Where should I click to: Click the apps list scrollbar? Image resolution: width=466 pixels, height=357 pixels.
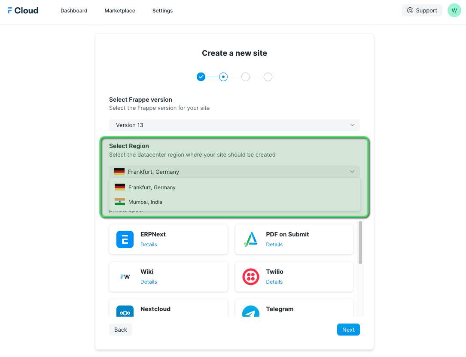coord(360,242)
